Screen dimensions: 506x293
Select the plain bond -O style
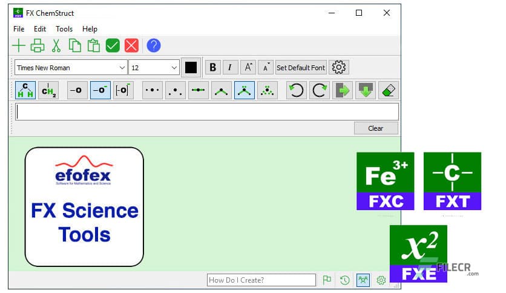pos(77,90)
